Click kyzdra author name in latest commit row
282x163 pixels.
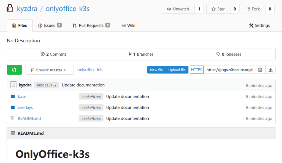(25, 85)
